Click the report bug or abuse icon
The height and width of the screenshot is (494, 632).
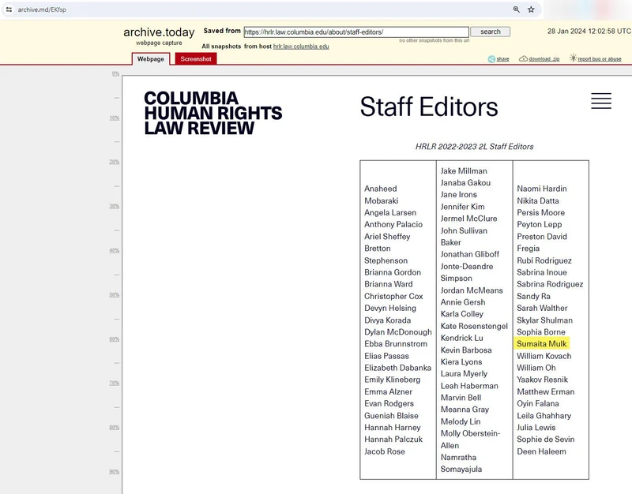(574, 59)
